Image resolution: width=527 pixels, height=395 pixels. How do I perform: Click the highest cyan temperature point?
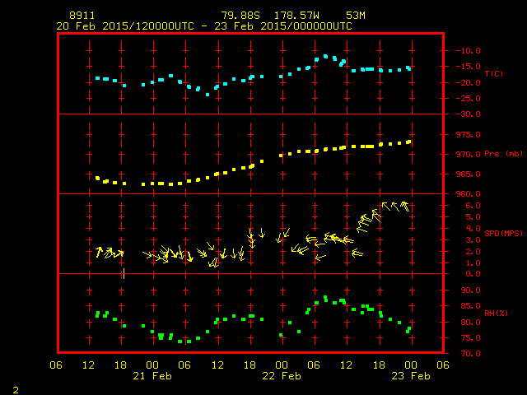click(x=326, y=57)
